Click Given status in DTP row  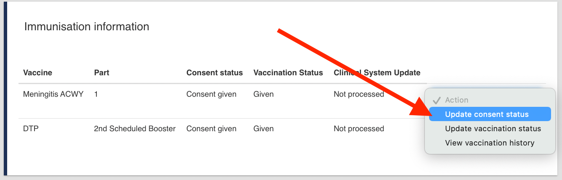point(263,129)
